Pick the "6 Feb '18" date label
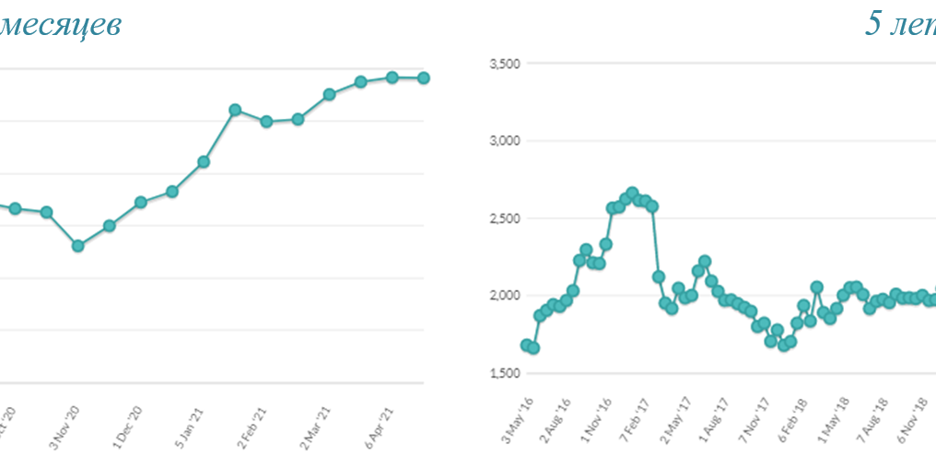 click(795, 422)
